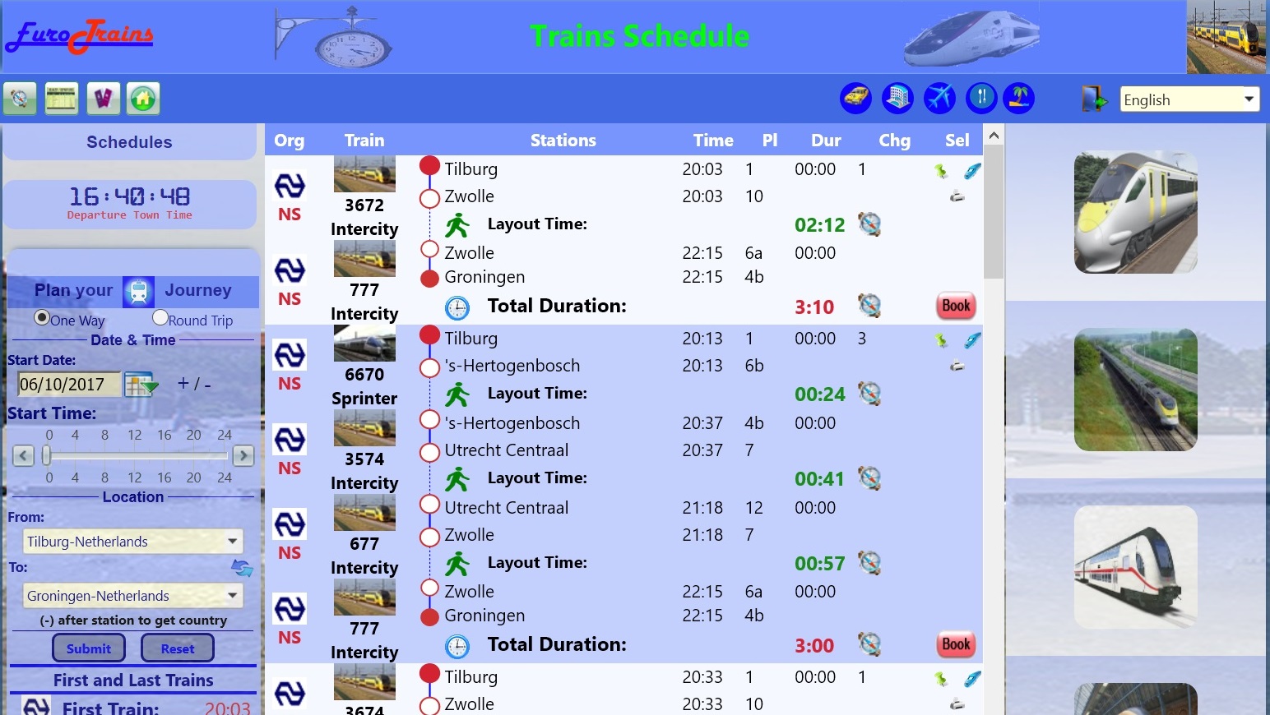This screenshot has height=715, width=1270.
Task: Open the tickets toolbar icon
Action: [103, 99]
